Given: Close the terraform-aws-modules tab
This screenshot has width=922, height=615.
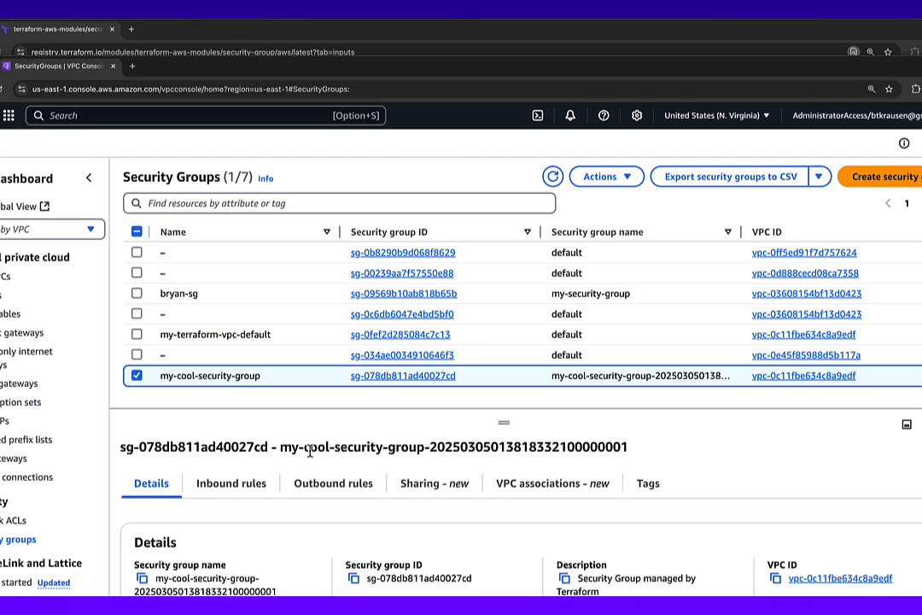Looking at the screenshot, I should (x=113, y=29).
